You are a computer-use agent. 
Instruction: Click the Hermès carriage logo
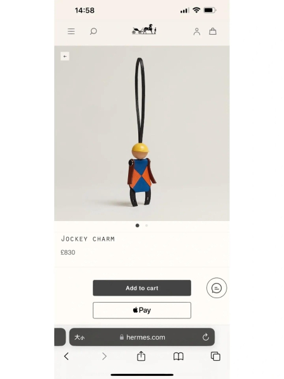(144, 29)
